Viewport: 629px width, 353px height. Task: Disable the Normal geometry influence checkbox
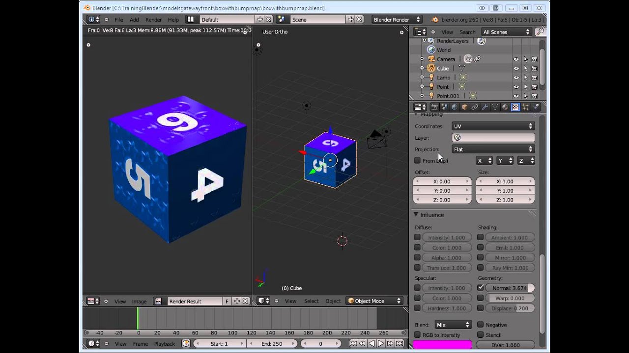click(481, 288)
